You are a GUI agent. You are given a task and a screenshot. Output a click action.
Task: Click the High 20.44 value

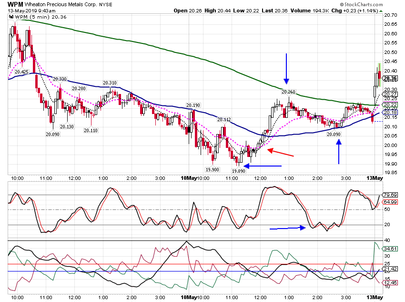(x=217, y=10)
